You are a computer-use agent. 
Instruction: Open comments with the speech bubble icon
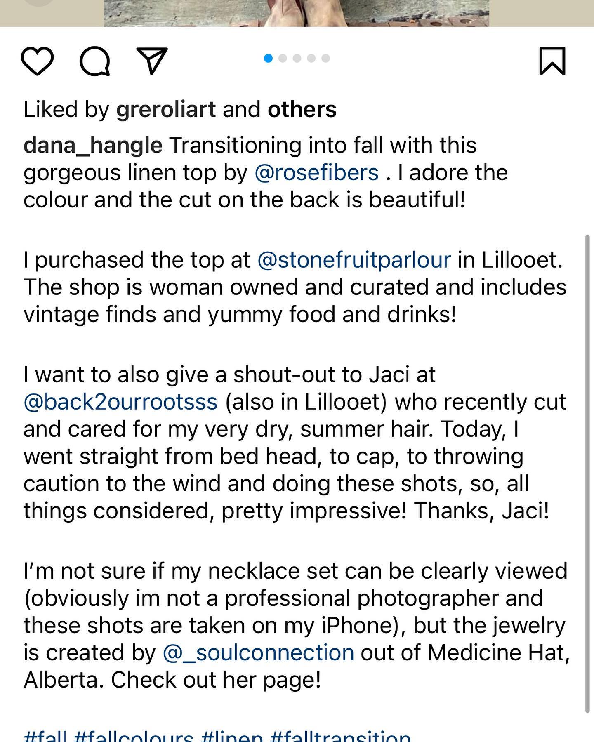(x=95, y=61)
